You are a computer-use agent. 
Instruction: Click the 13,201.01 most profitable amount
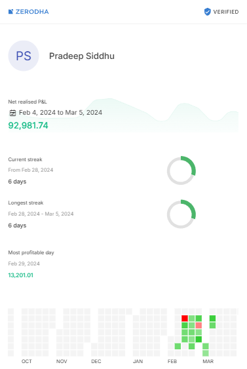click(x=21, y=275)
